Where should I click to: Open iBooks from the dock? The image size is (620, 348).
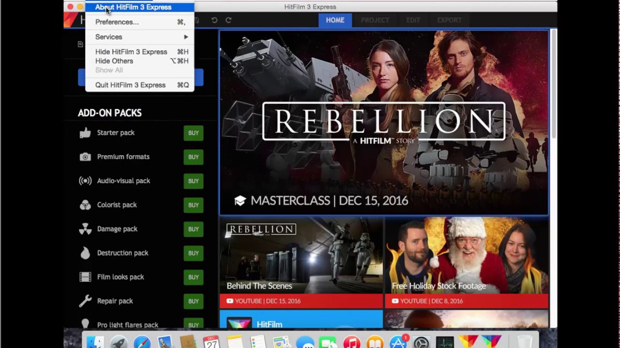tap(375, 342)
